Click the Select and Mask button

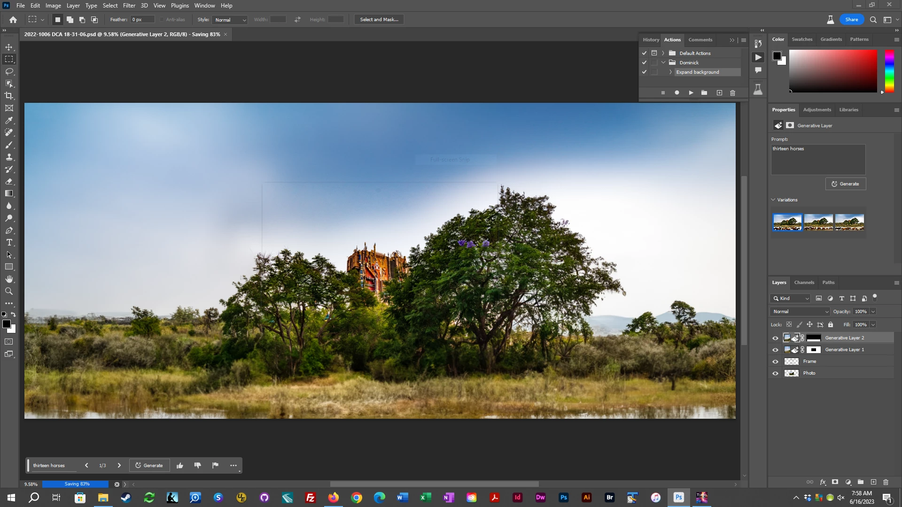click(x=379, y=20)
